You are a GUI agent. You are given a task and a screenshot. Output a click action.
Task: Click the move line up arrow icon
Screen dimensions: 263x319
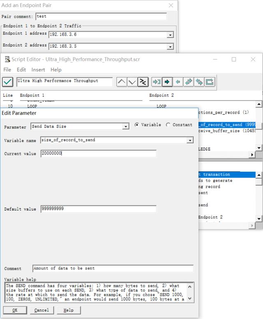[x=122, y=82]
